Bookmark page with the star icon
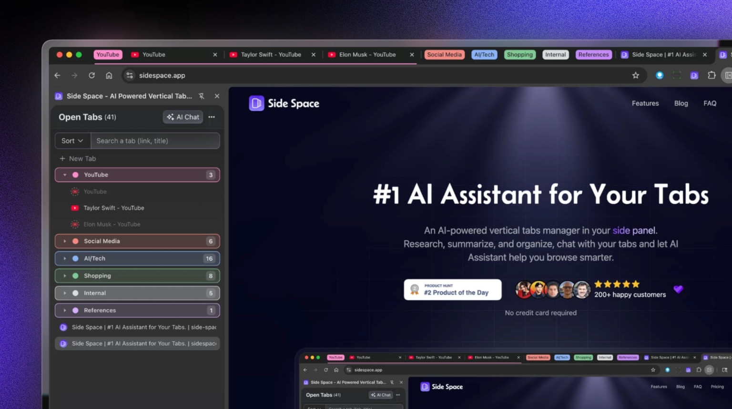Image resolution: width=732 pixels, height=409 pixels. (x=635, y=75)
